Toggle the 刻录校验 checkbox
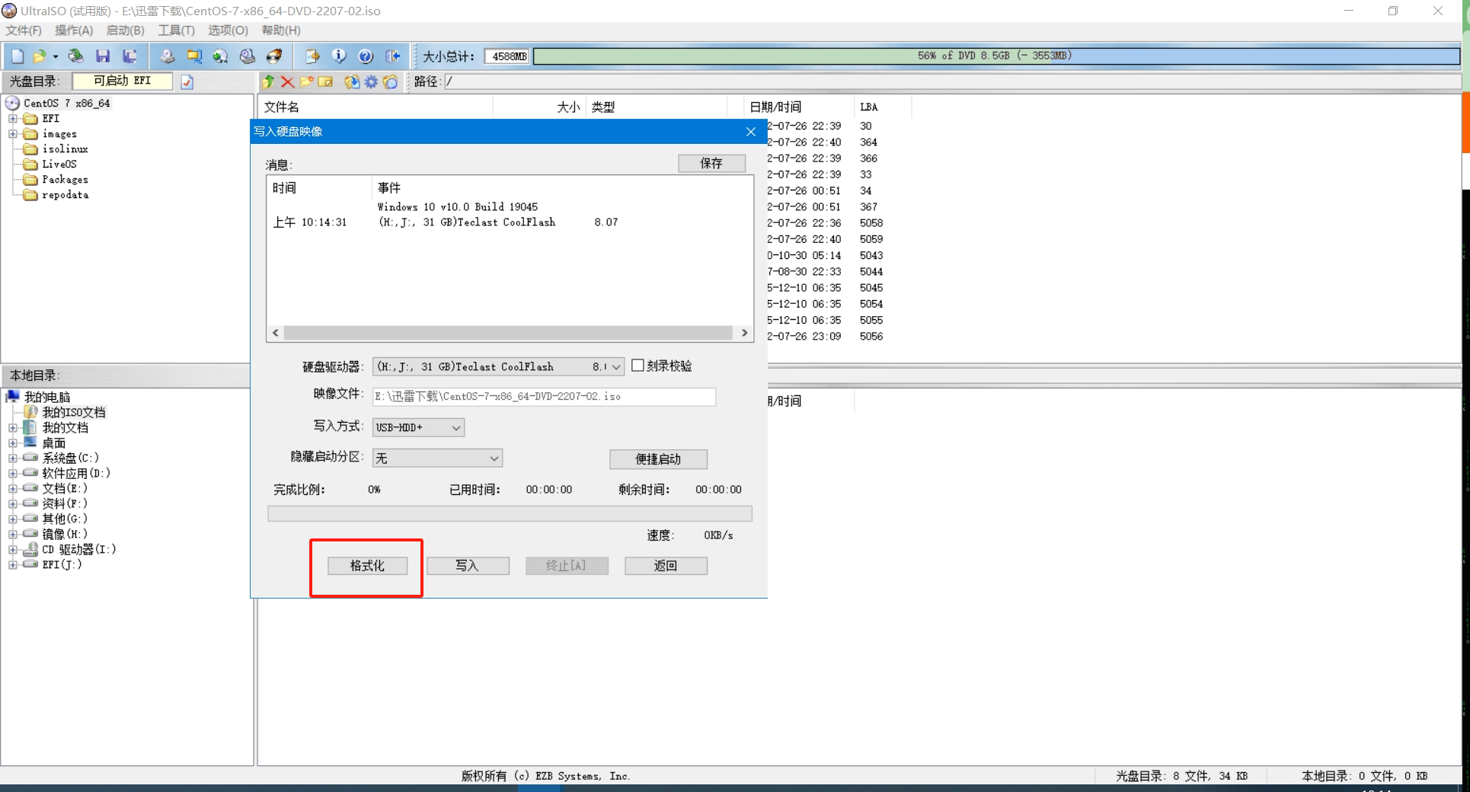 pos(638,366)
